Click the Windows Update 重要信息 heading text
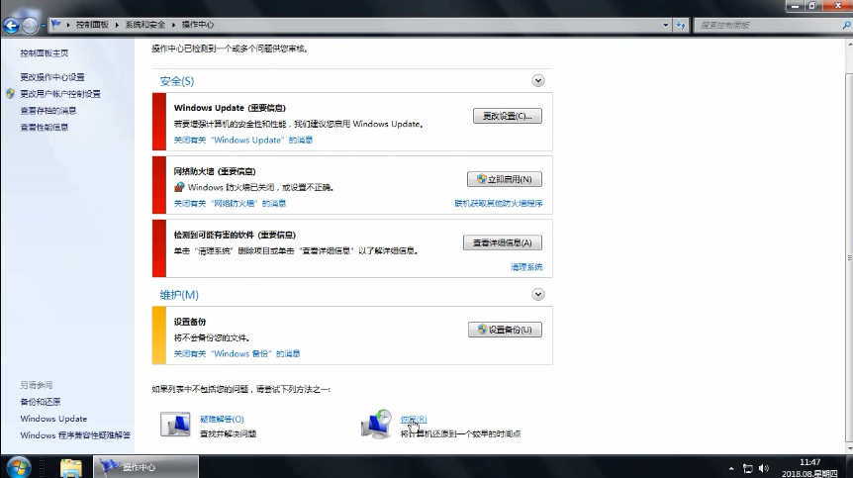The height and width of the screenshot is (478, 853). coord(230,108)
